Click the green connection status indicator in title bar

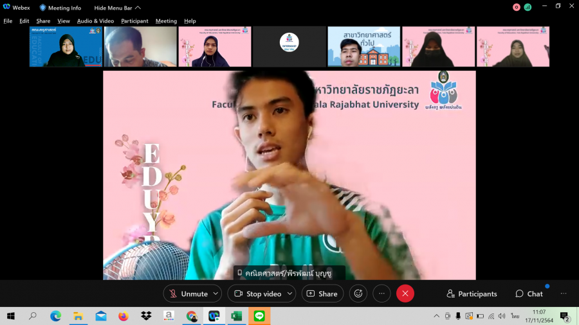pos(528,7)
